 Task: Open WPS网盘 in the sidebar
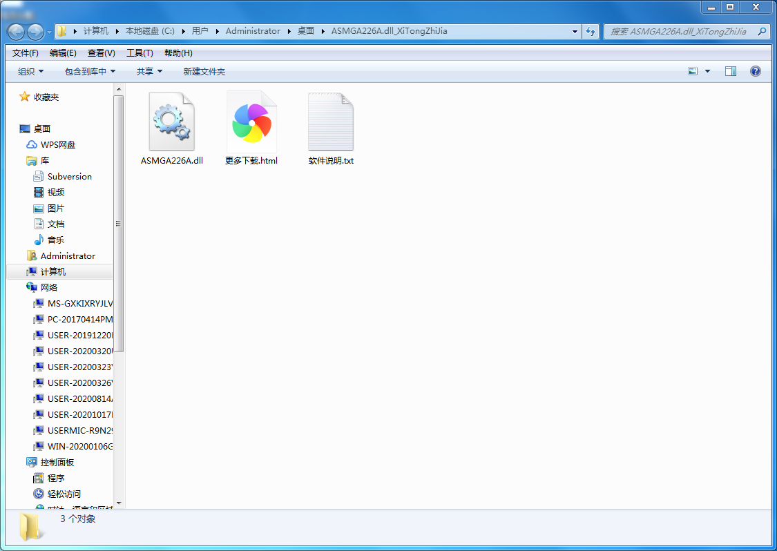coord(58,145)
